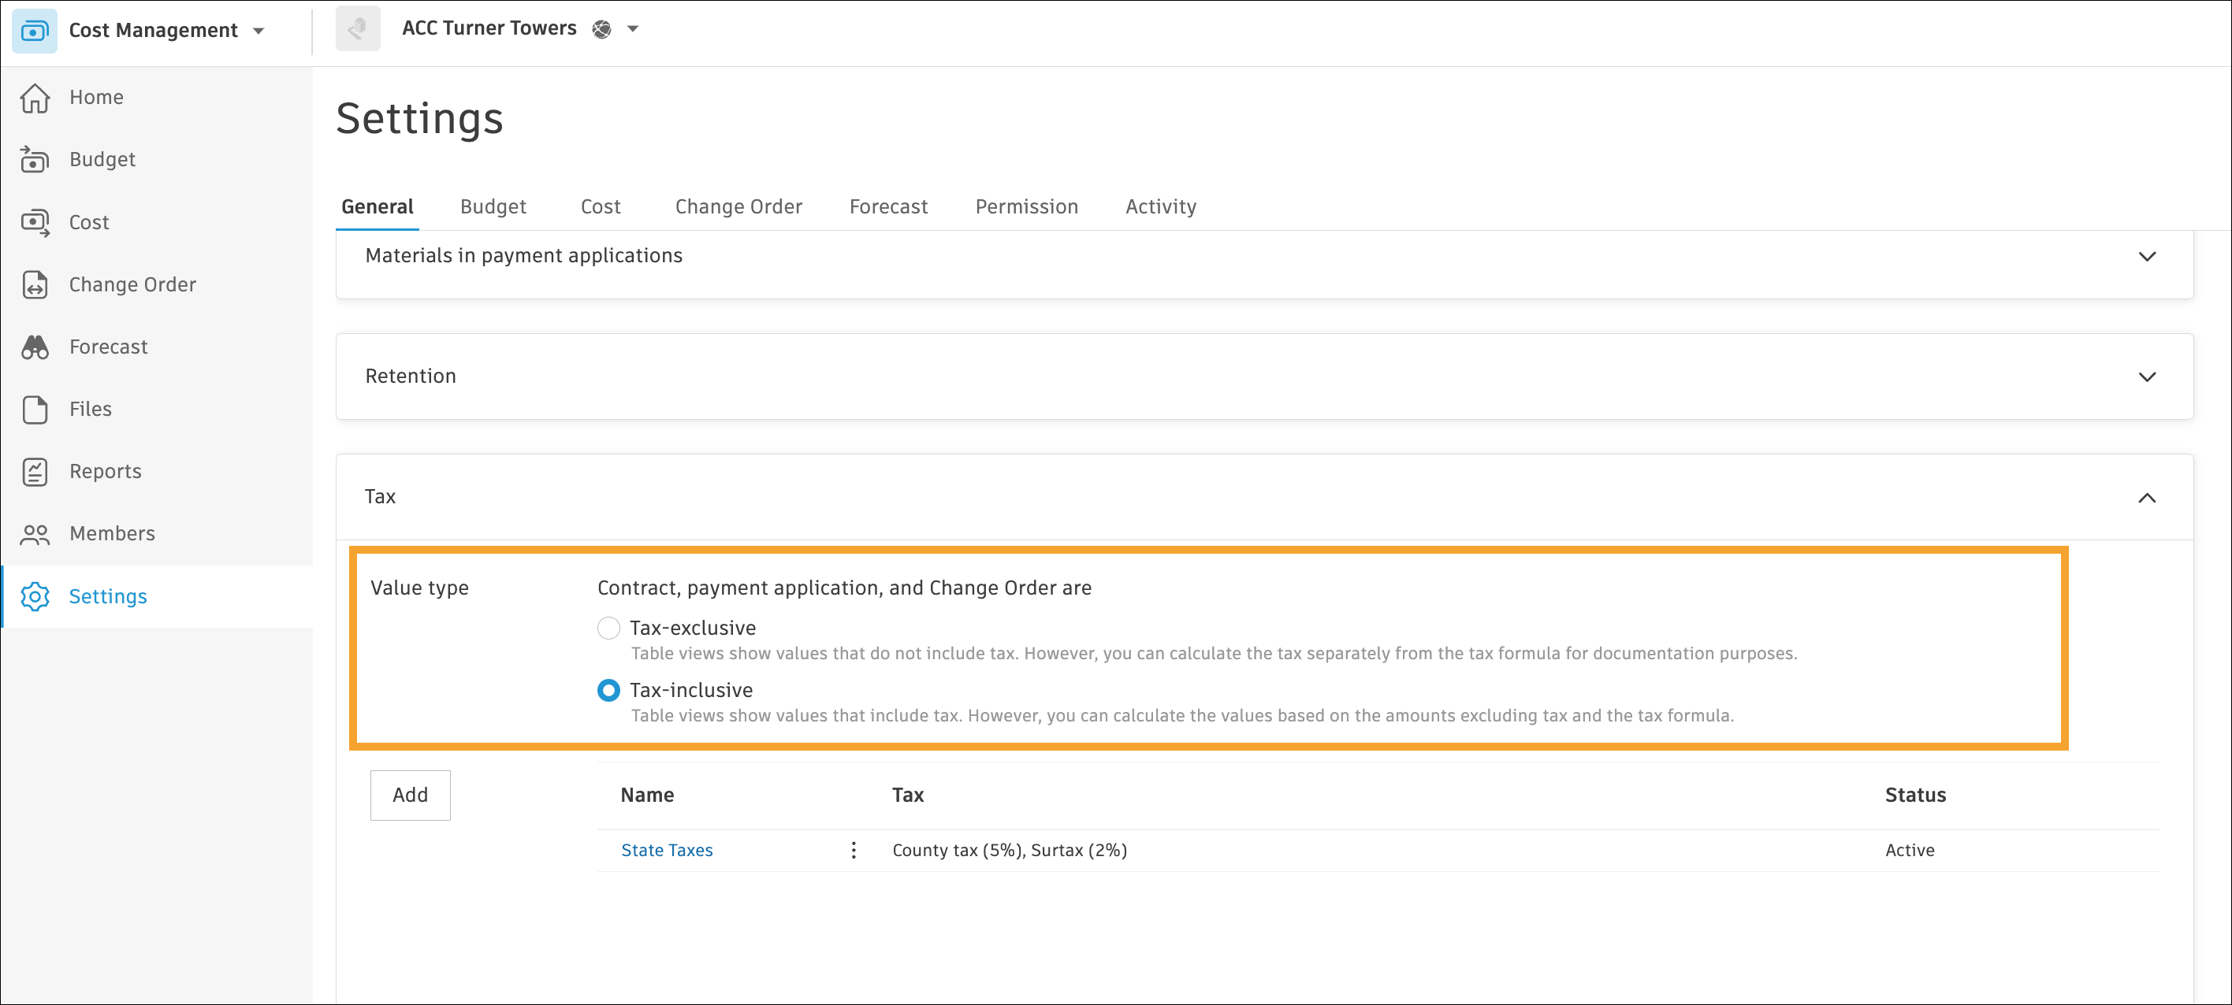The height and width of the screenshot is (1005, 2232).
Task: Expand Materials in payment applications section
Action: point(2146,256)
